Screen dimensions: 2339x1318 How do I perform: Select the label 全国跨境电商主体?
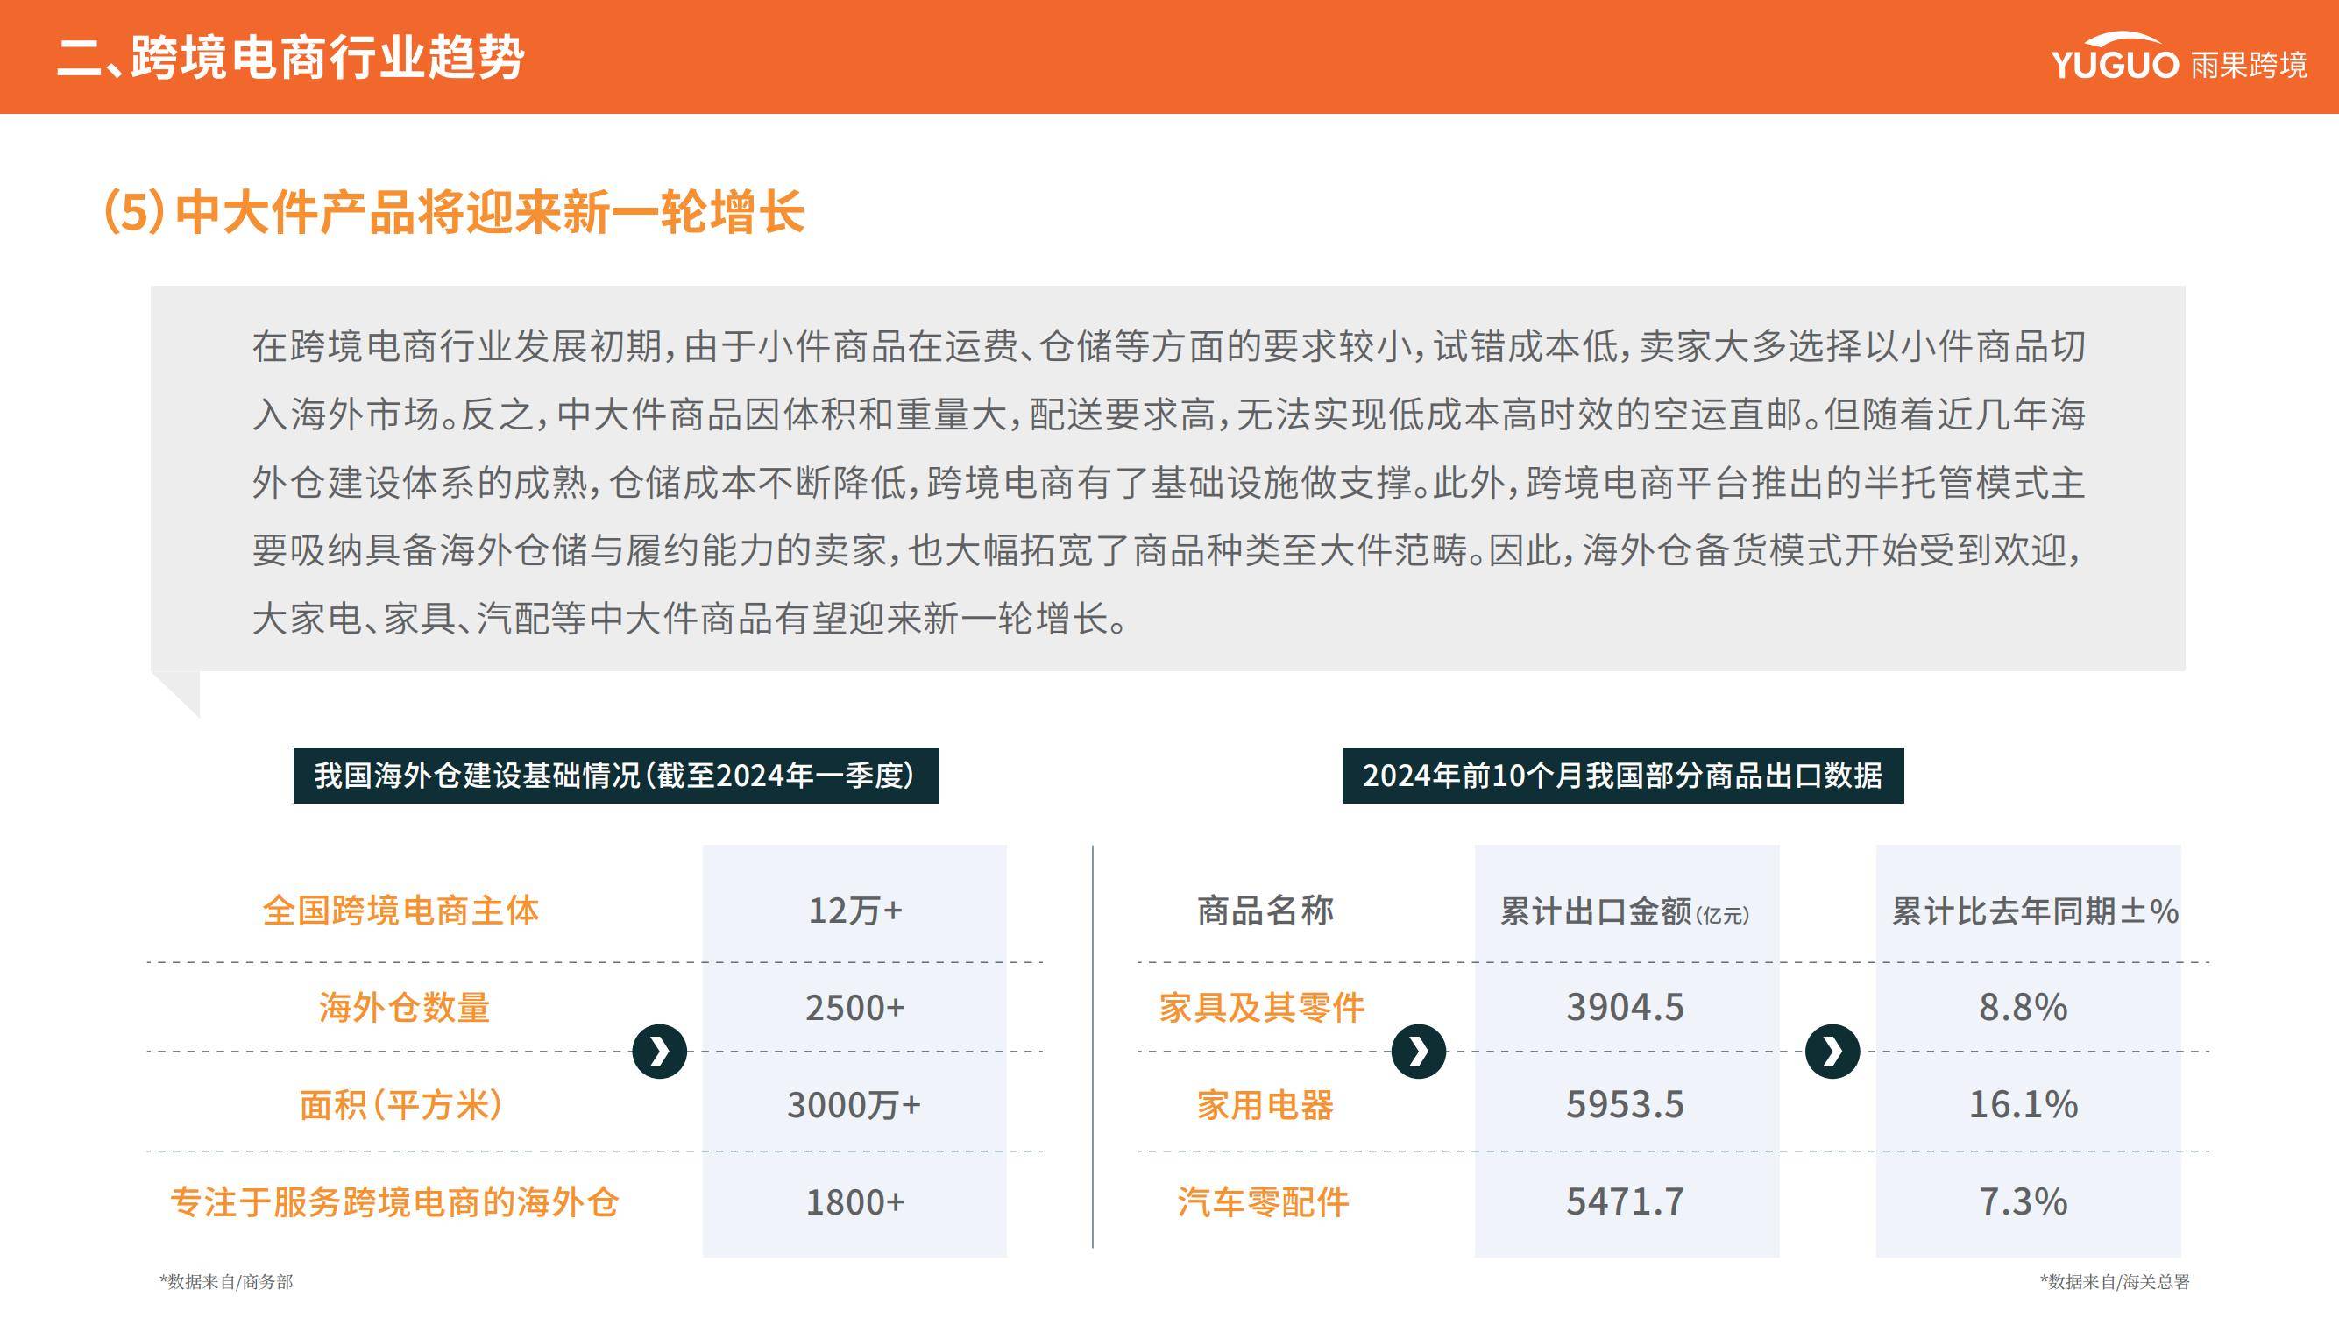point(400,911)
